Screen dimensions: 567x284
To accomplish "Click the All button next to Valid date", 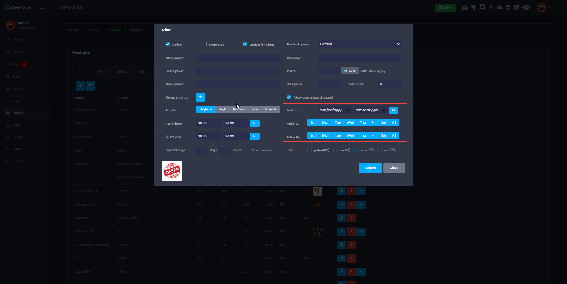I will (x=394, y=110).
